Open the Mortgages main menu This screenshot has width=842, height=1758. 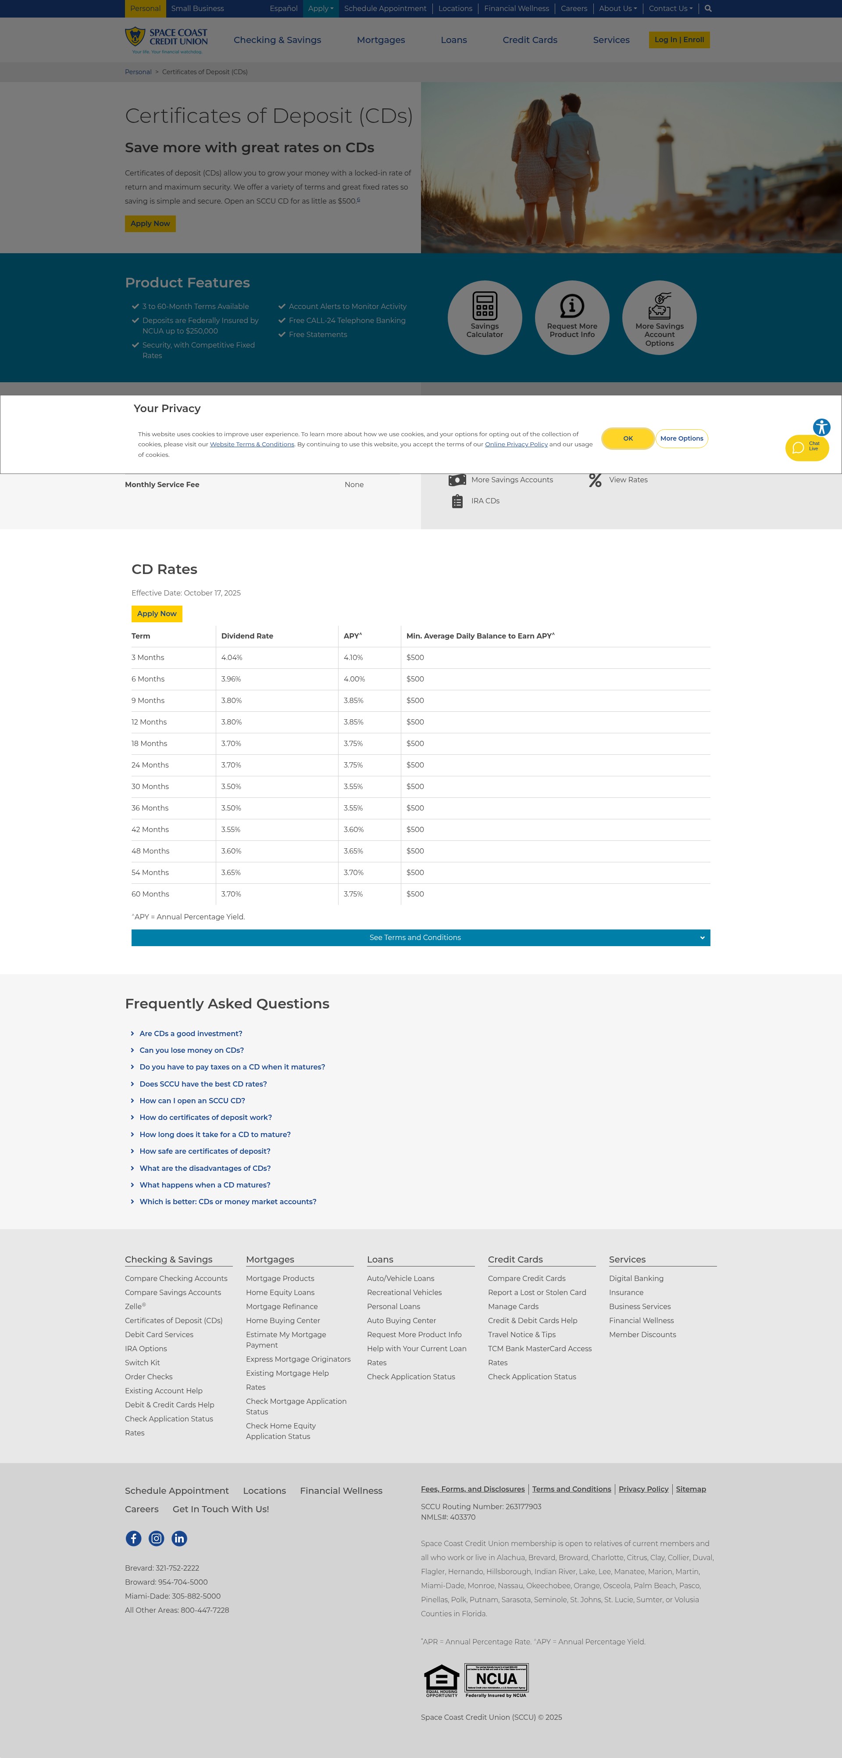tap(381, 40)
